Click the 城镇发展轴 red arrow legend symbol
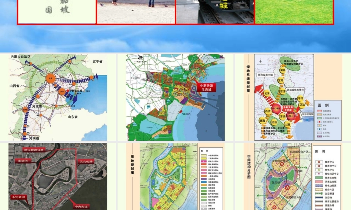 coord(319,111)
